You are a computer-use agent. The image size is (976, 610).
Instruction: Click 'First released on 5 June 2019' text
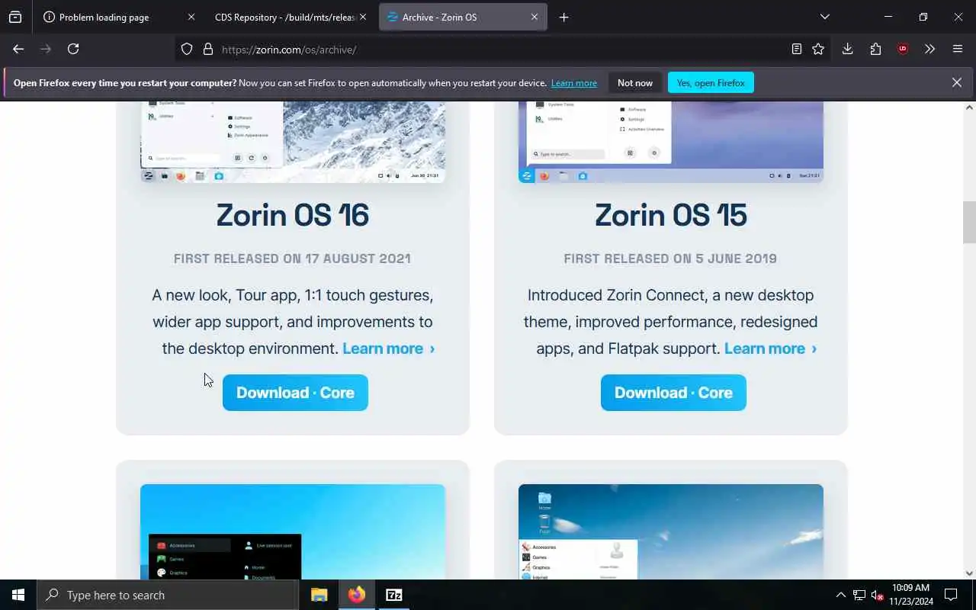pyautogui.click(x=670, y=258)
